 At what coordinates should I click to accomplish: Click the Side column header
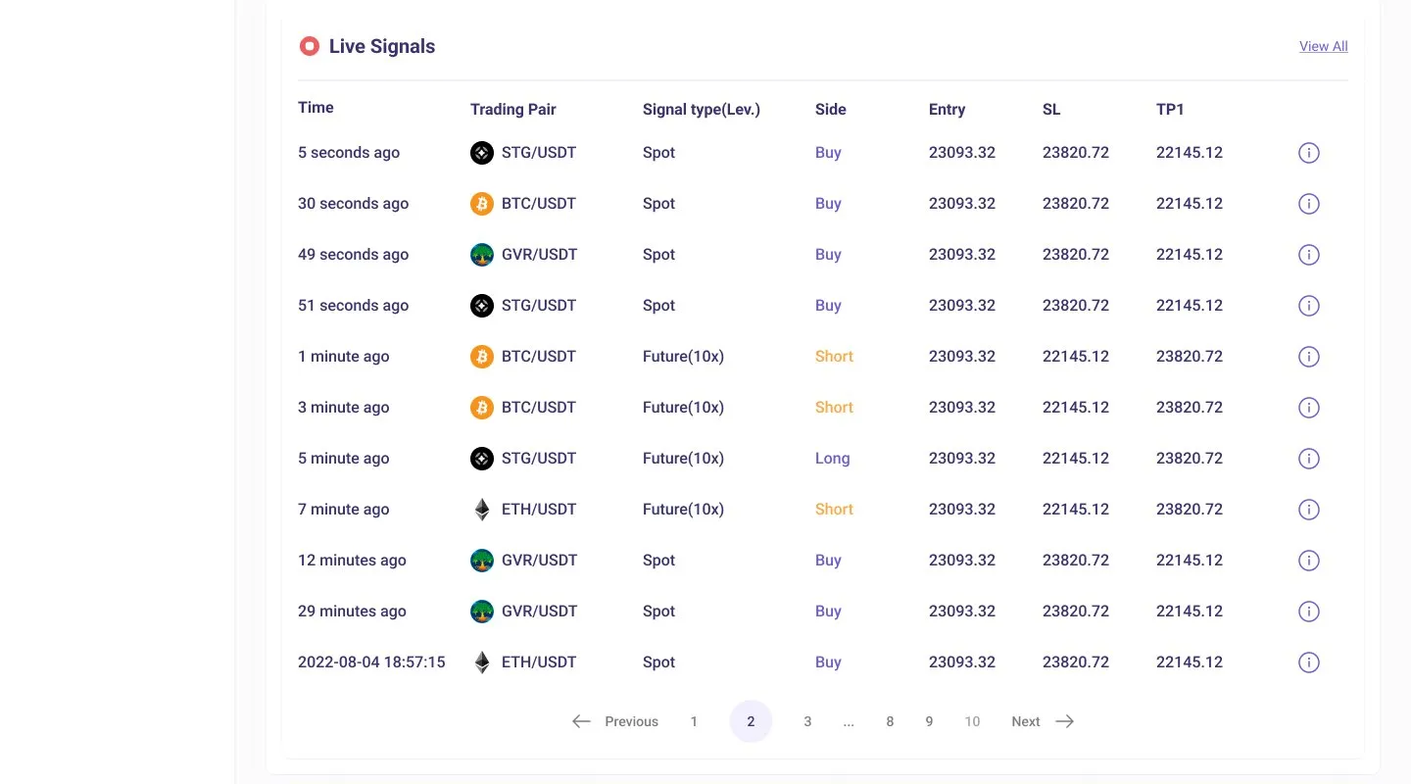click(x=830, y=110)
